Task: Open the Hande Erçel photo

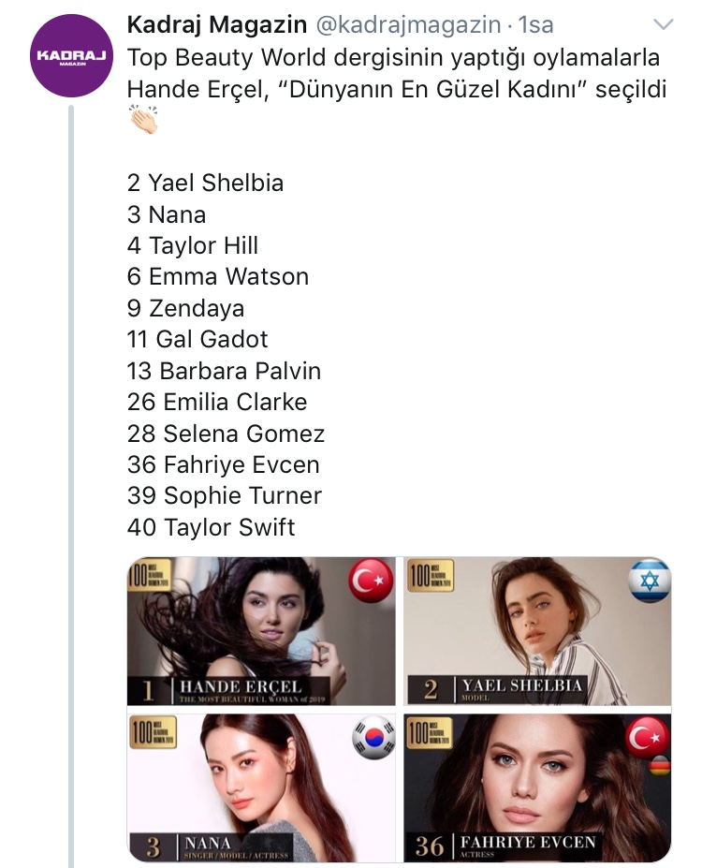Action: (x=261, y=631)
